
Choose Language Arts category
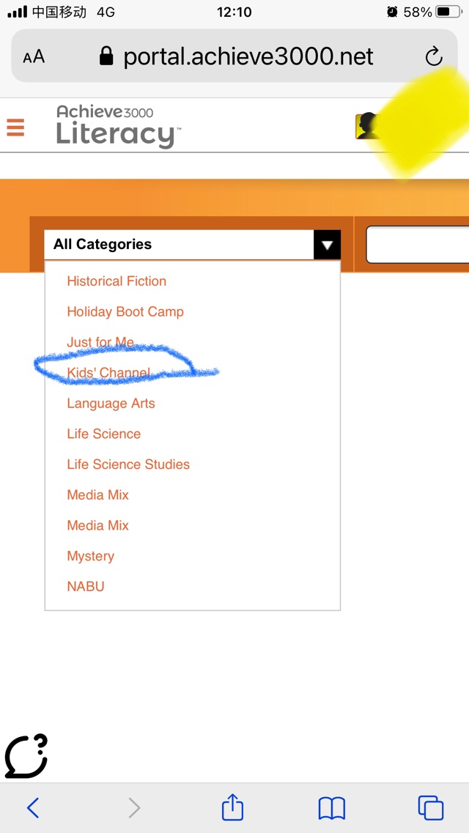point(111,403)
